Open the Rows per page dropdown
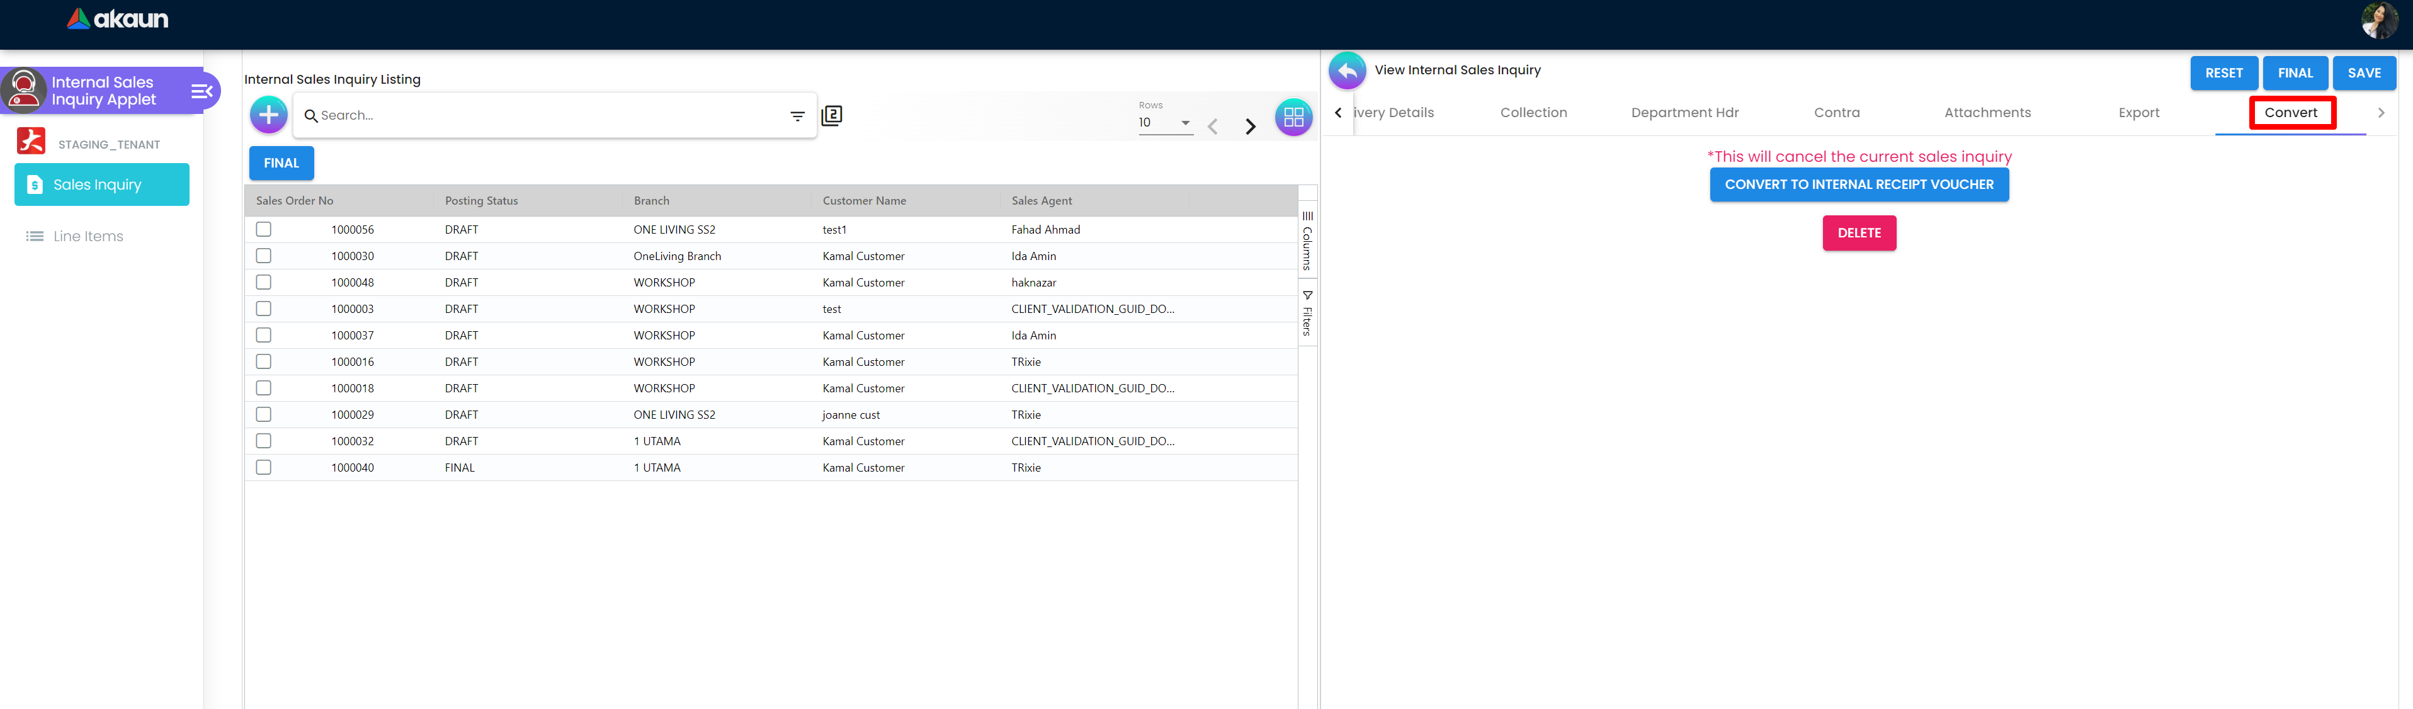Screen dimensions: 2413x709 (x=1166, y=123)
